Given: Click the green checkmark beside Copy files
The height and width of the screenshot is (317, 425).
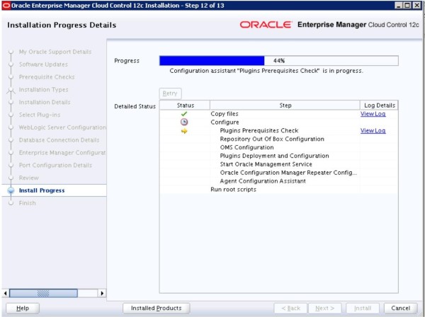Looking at the screenshot, I should tap(183, 114).
